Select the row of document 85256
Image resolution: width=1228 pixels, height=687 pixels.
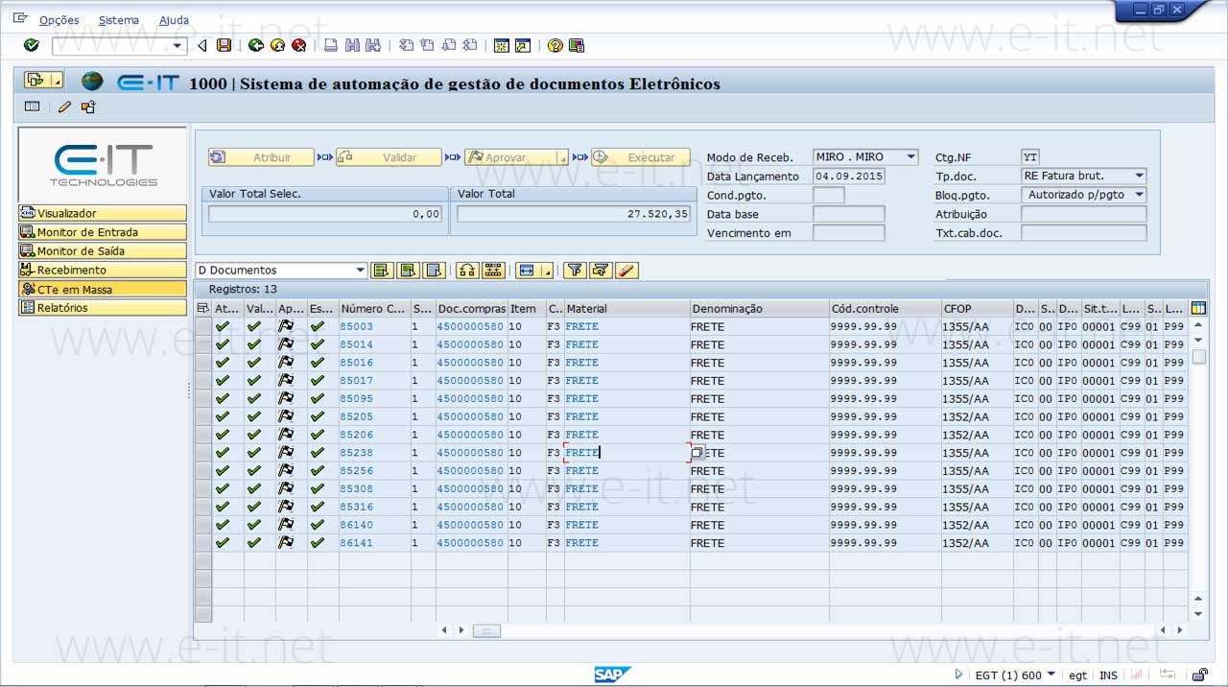(202, 470)
